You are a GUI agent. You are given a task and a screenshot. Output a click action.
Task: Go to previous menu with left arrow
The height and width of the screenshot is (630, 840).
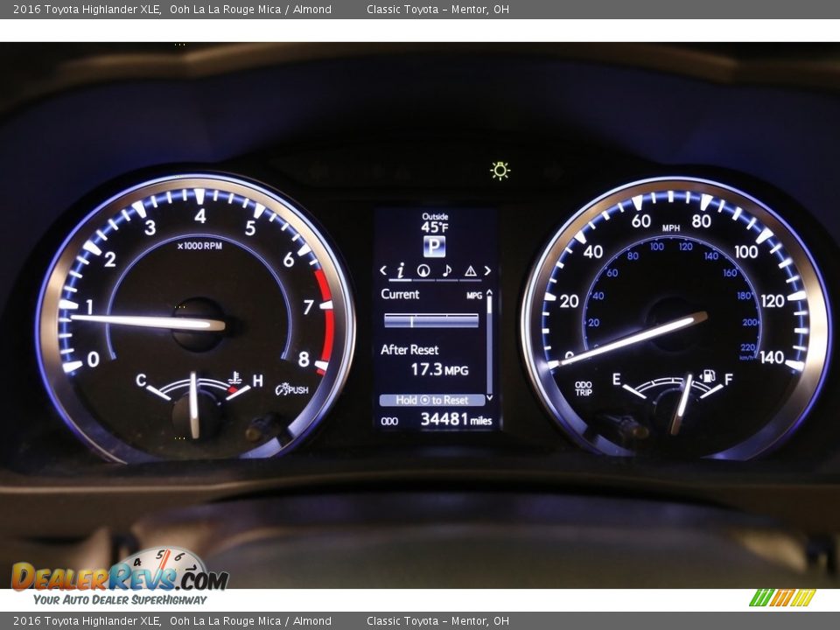[383, 271]
